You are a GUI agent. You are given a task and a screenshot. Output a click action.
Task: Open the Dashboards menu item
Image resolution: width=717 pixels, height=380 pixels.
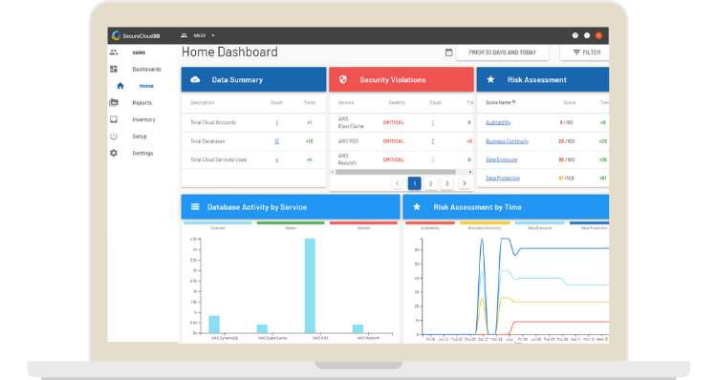pos(147,70)
